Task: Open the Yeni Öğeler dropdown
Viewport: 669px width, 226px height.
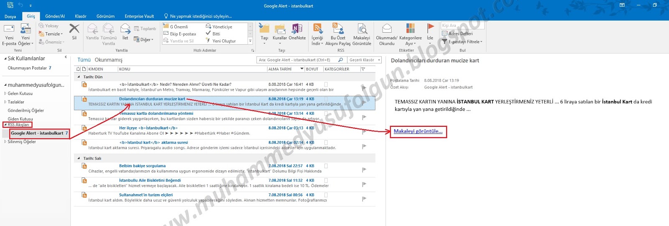Action: click(x=26, y=34)
